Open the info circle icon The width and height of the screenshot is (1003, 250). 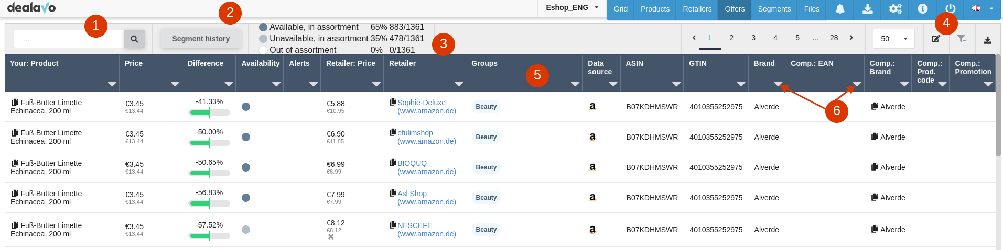[923, 9]
